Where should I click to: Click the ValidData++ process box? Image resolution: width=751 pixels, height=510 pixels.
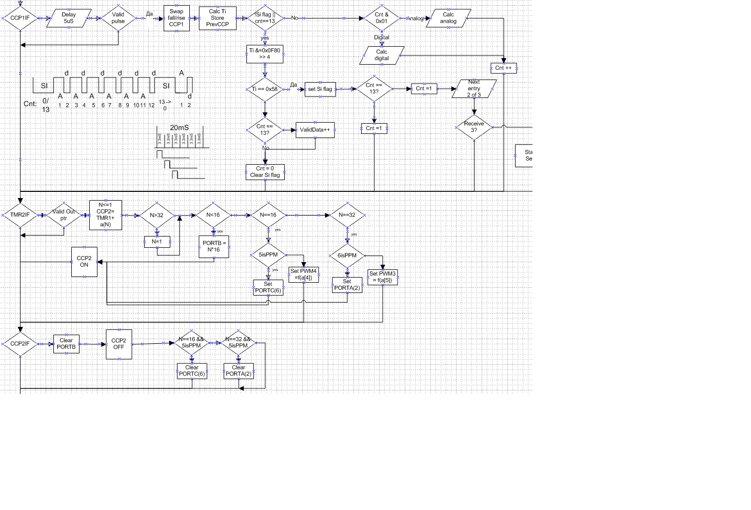(x=315, y=130)
